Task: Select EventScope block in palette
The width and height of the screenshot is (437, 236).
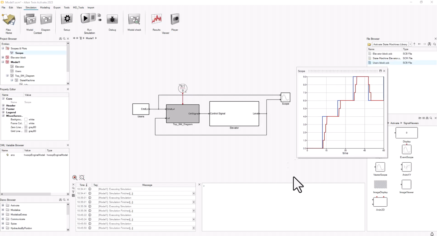Action: click(x=407, y=149)
